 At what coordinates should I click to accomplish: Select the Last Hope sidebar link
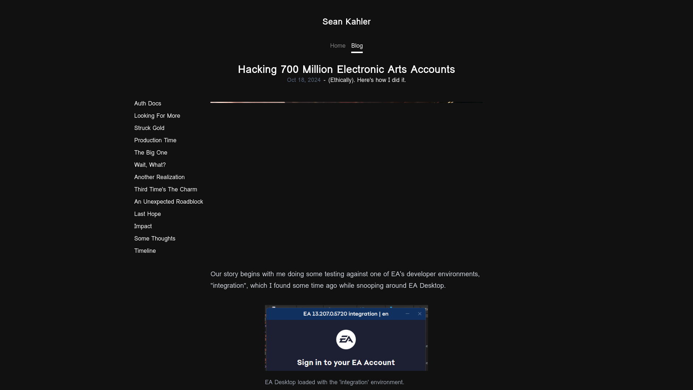click(148, 214)
